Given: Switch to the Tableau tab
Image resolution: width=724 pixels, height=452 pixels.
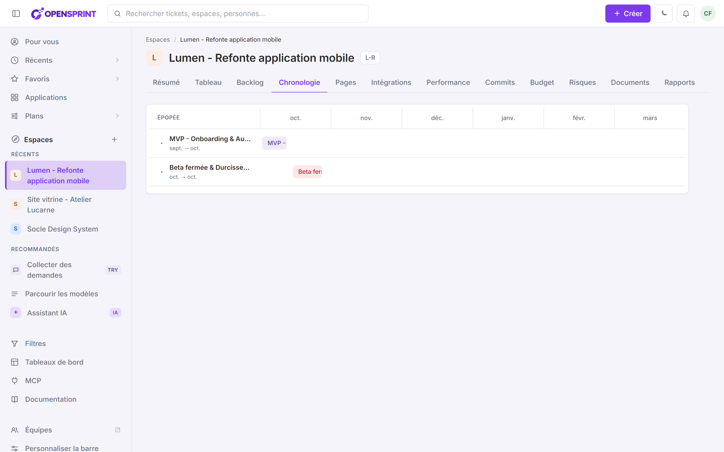Looking at the screenshot, I should tap(208, 83).
